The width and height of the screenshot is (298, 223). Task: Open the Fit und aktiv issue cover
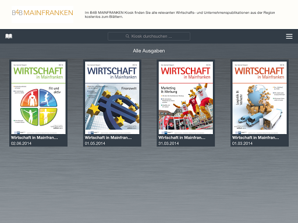[x=38, y=98]
